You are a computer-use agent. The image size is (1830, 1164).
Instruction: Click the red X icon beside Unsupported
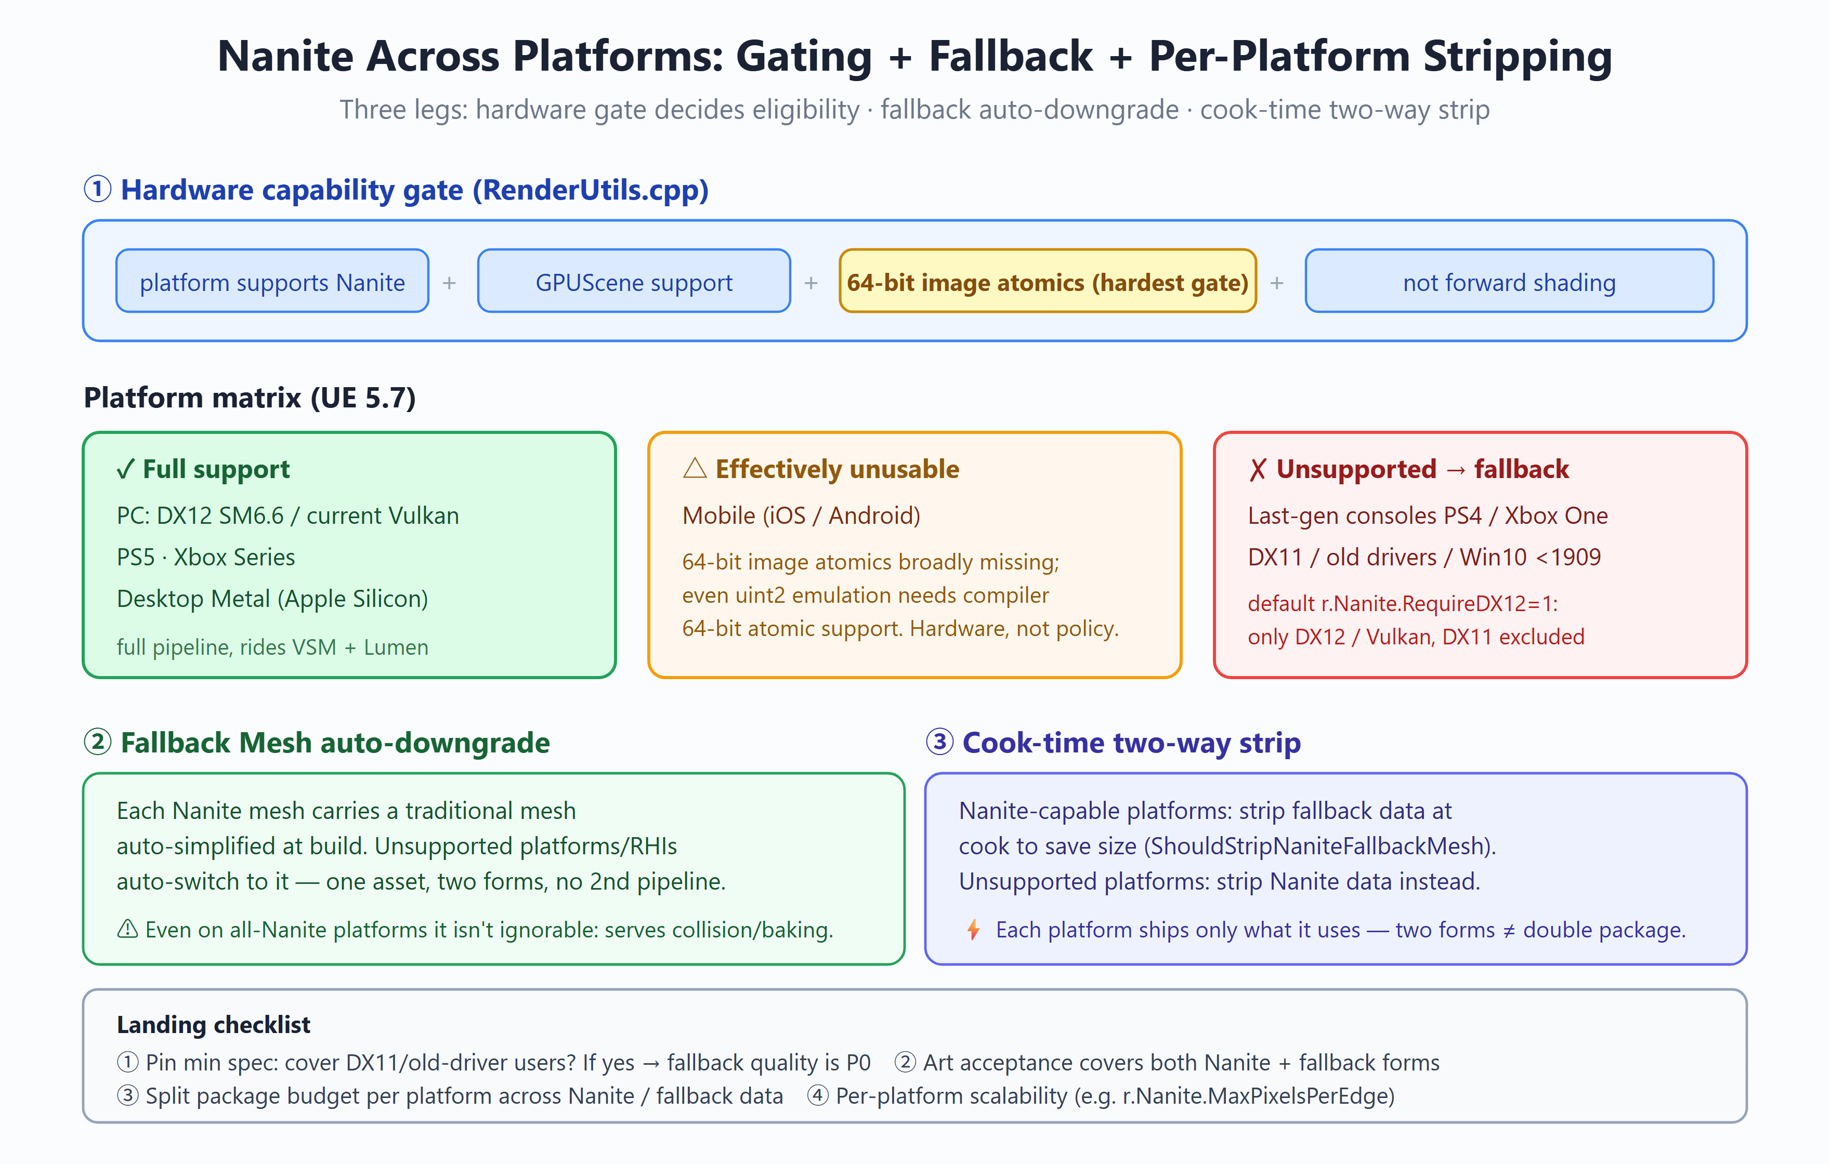point(1258,470)
